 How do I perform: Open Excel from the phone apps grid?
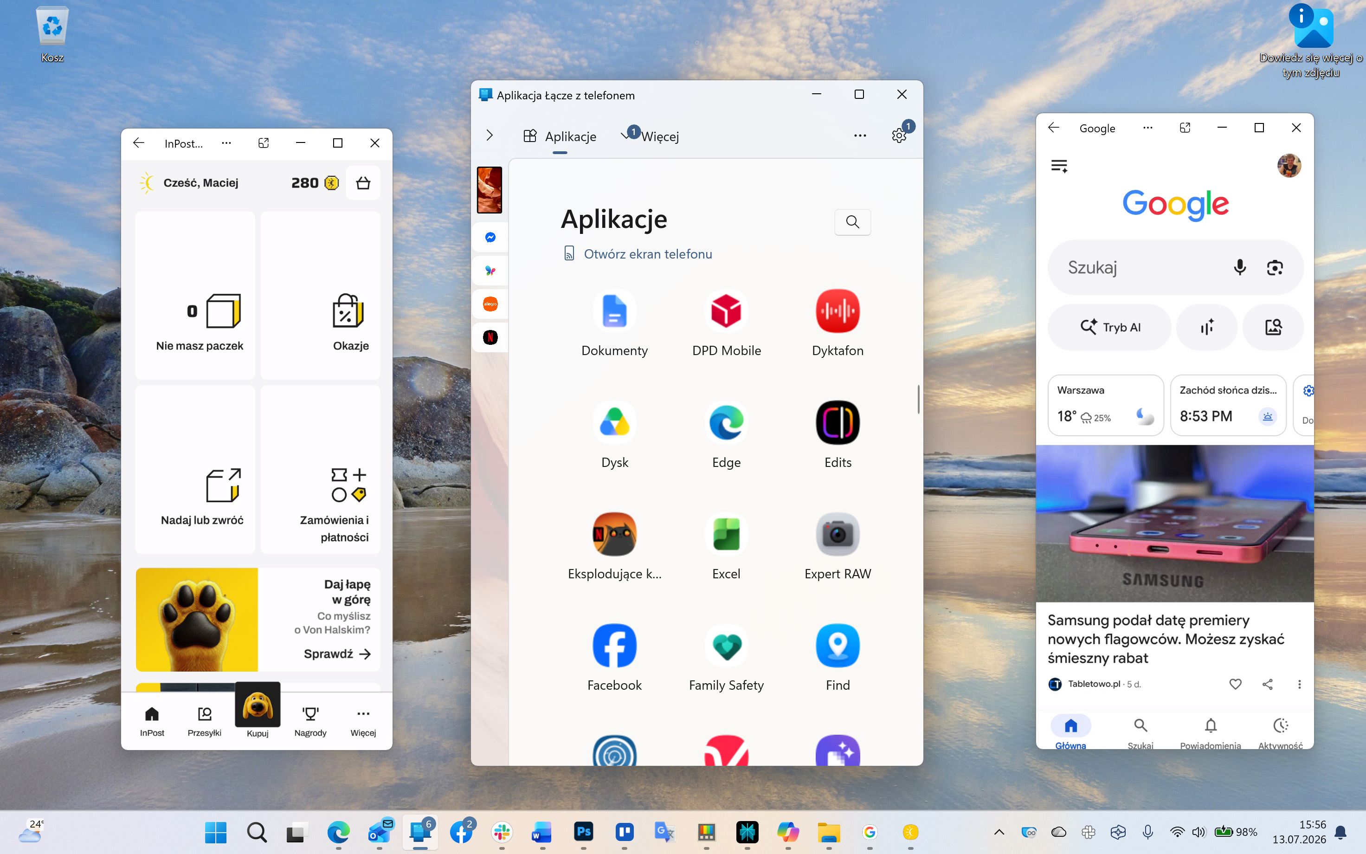[x=726, y=547]
